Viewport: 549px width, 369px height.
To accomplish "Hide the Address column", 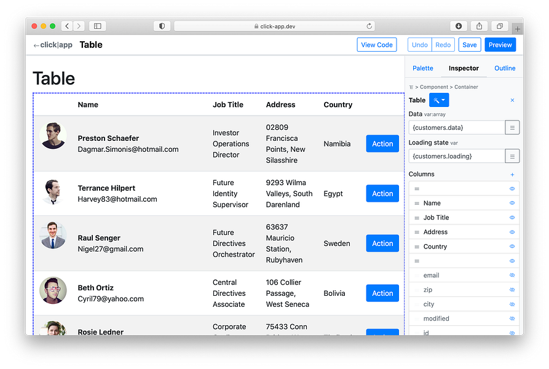I will pos(512,232).
